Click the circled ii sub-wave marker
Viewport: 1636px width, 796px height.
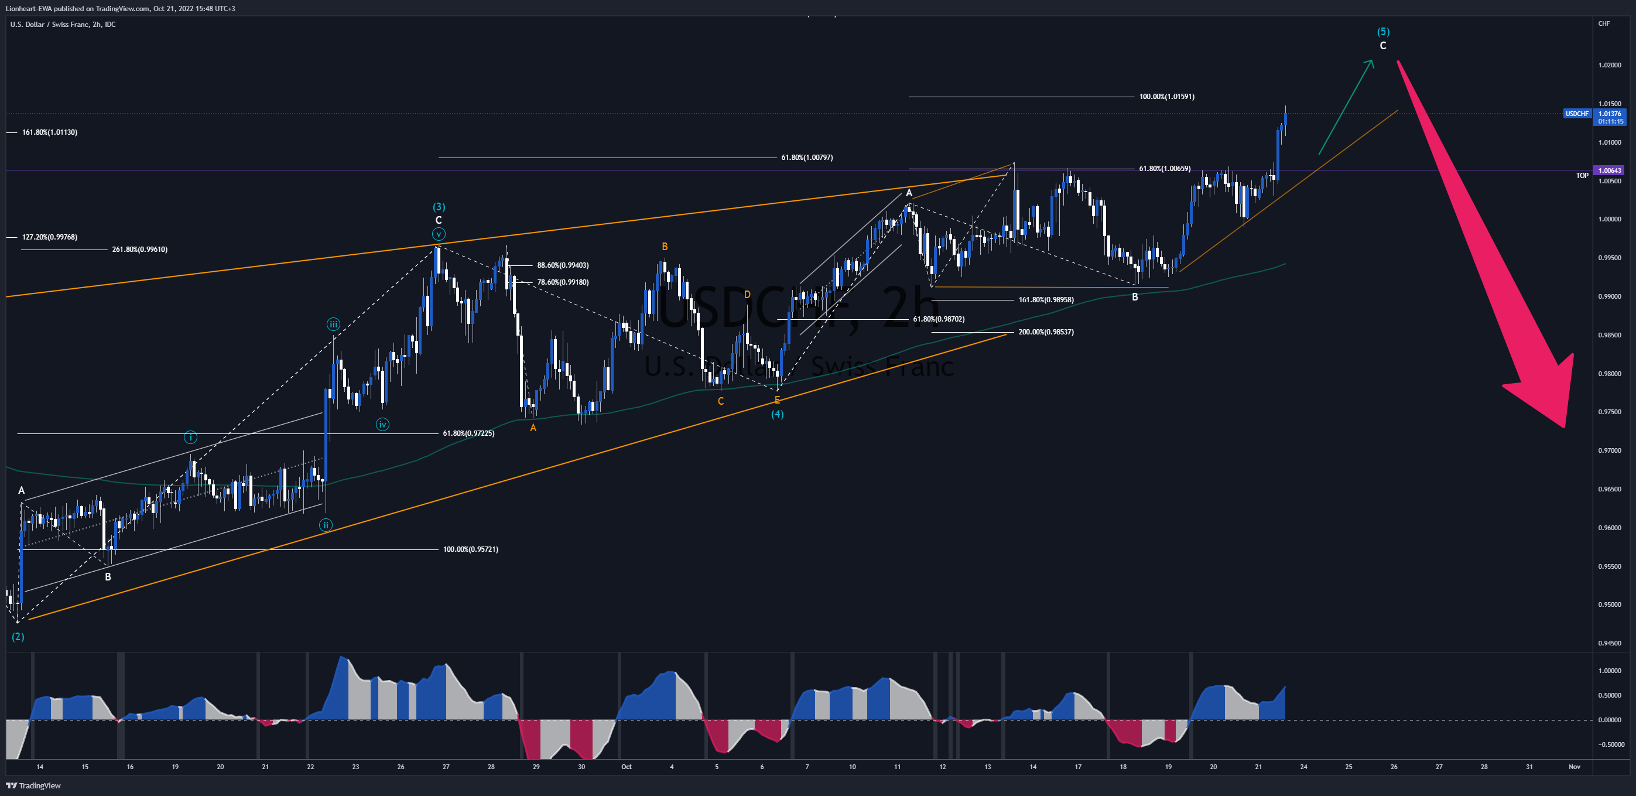coord(325,525)
